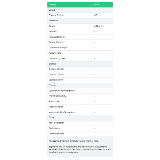160x160 pixels.
Task: Select the General section heading
Action: [x=52, y=10]
